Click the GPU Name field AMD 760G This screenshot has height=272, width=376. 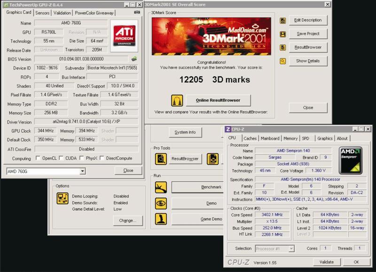point(71,23)
